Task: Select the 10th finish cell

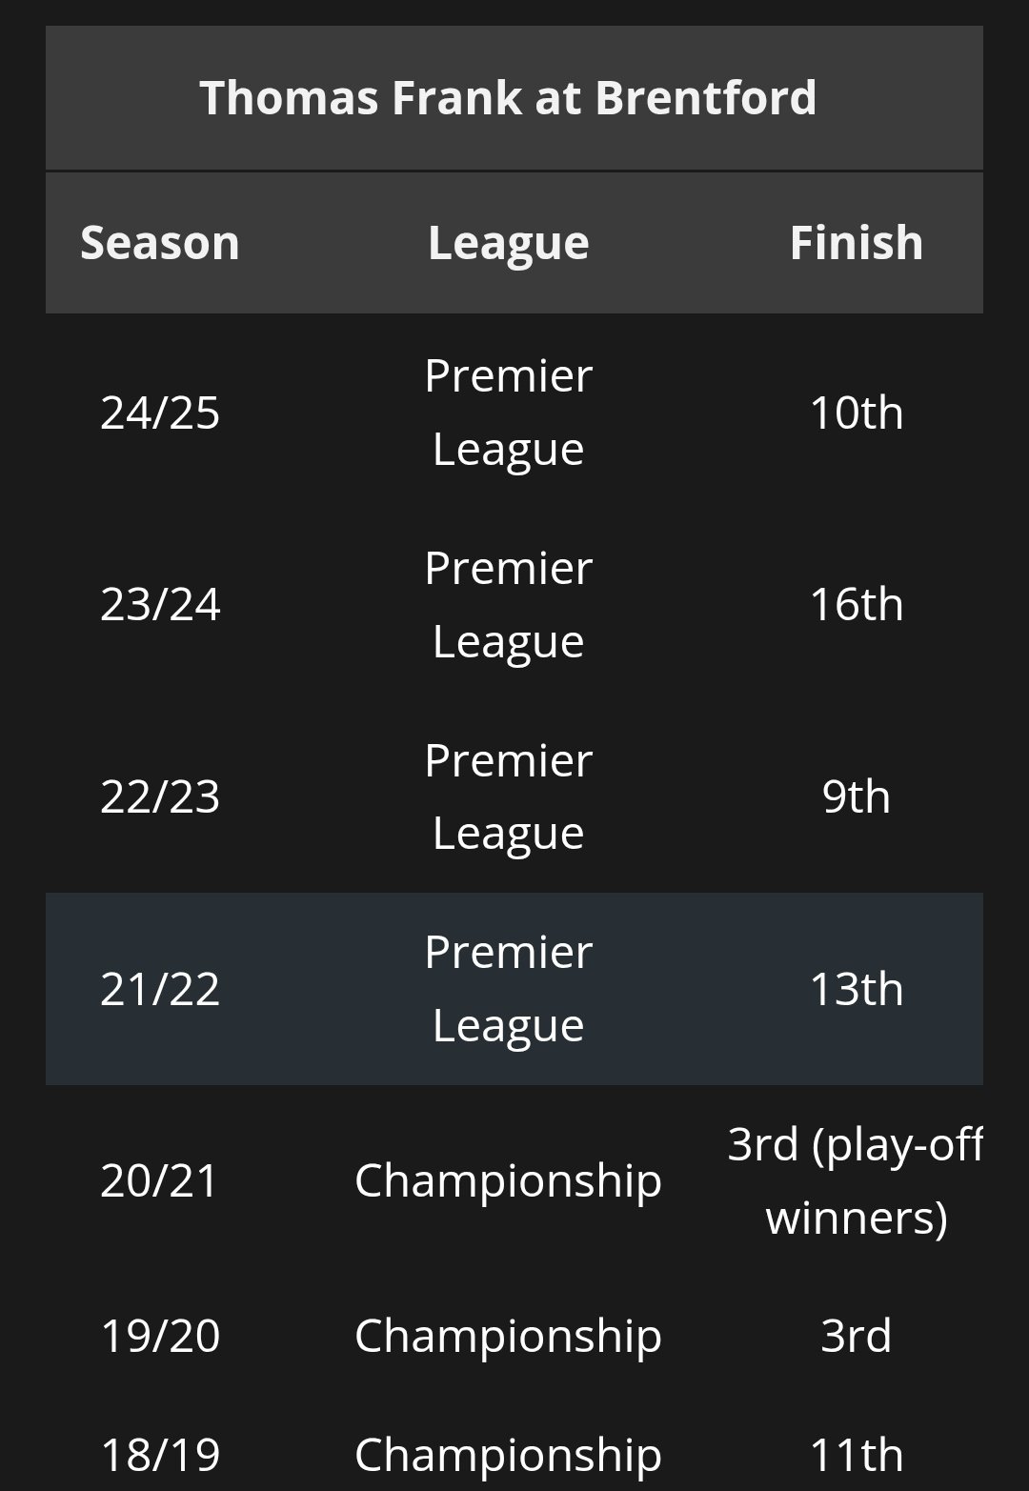Action: click(856, 413)
